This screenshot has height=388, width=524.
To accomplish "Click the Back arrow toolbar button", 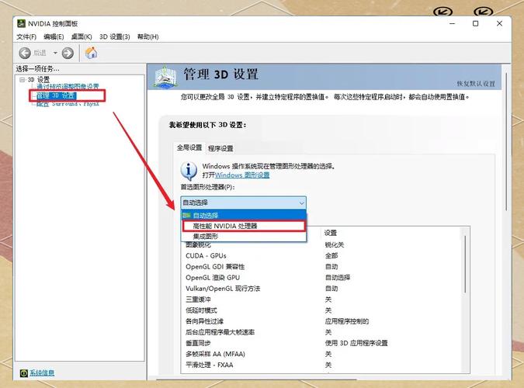I will [25, 53].
